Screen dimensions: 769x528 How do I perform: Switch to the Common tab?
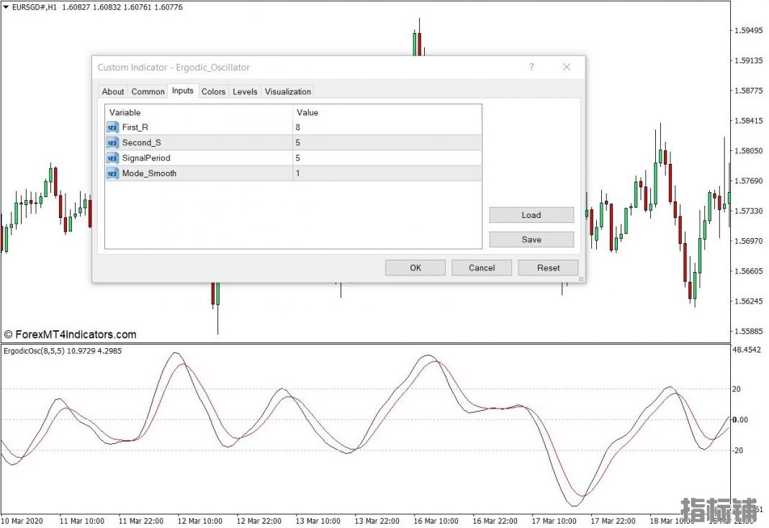148,91
